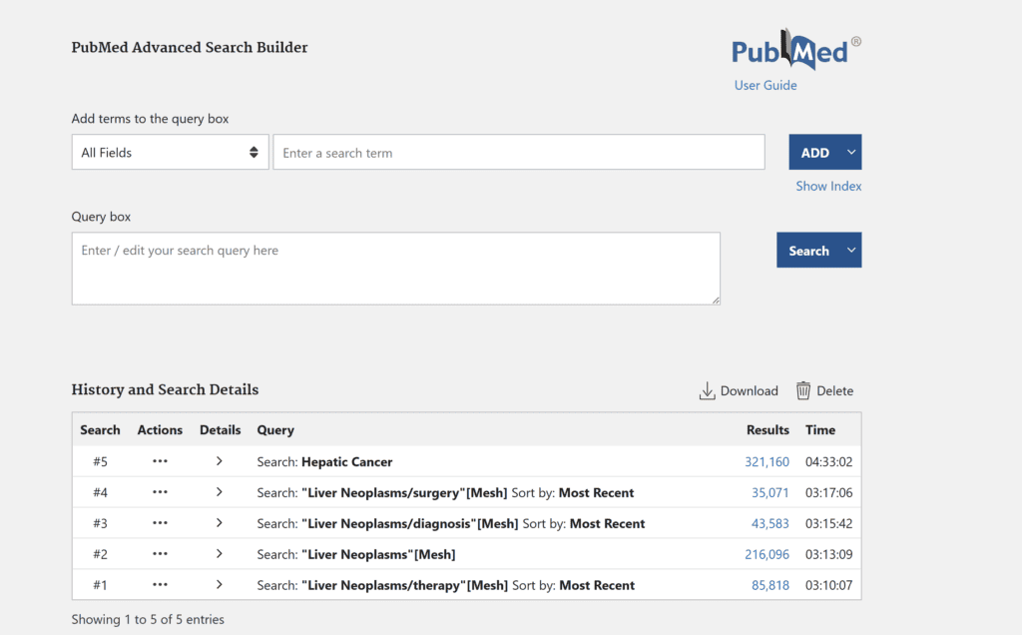1022x635 pixels.
Task: Select "Liver Neoplasms/therapy"[Mesh] query text
Action: [x=404, y=585]
